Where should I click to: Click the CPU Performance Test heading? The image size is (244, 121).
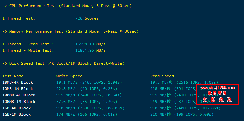(67, 6)
